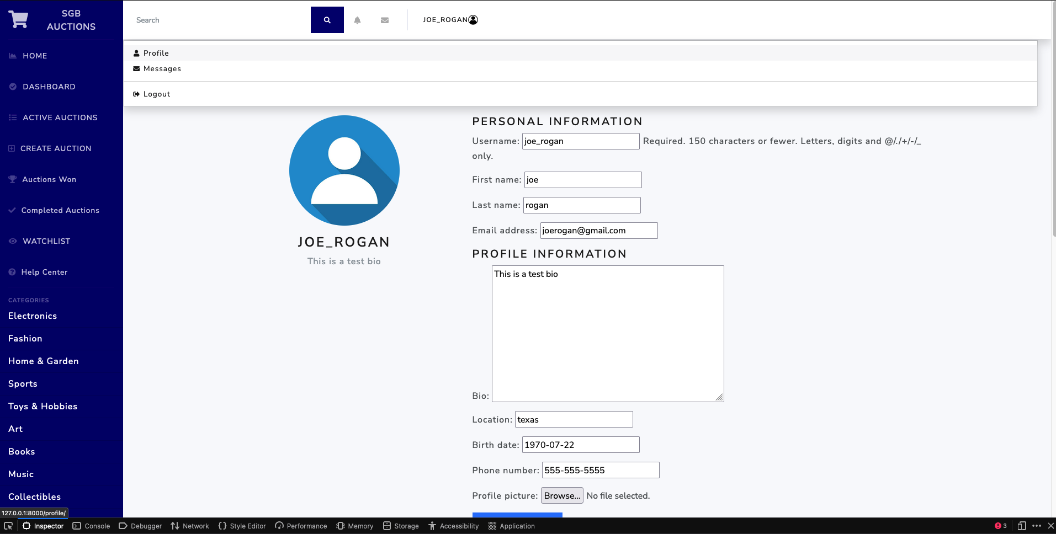This screenshot has height=534, width=1056.
Task: Click inside the Bio text area
Action: click(608, 334)
